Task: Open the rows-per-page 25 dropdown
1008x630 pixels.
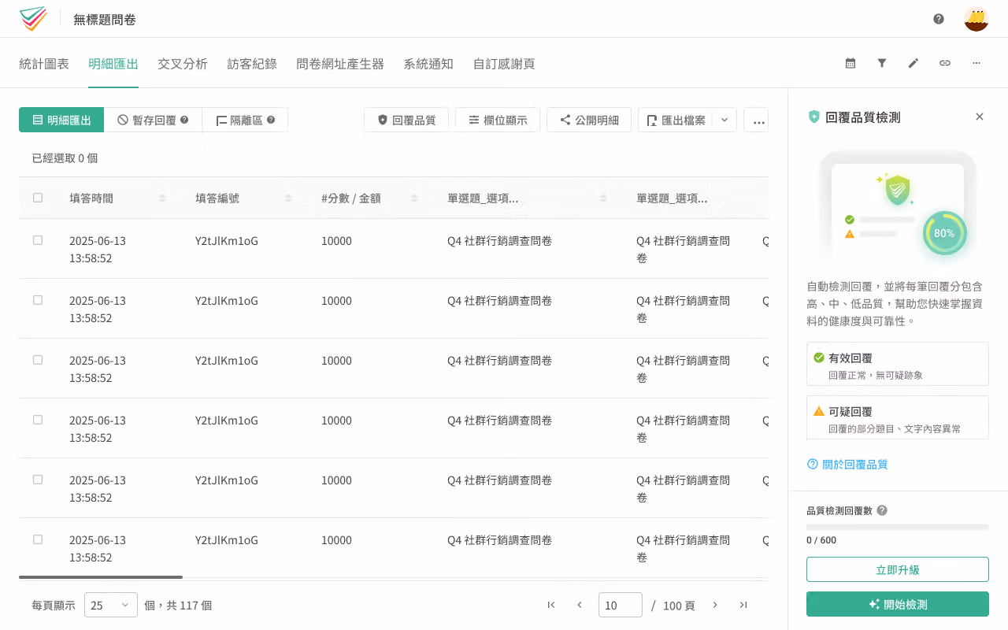Action: click(x=111, y=605)
